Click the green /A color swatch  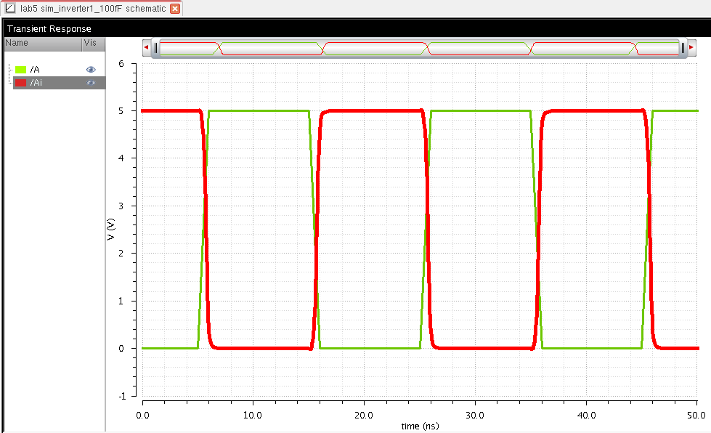coord(21,70)
